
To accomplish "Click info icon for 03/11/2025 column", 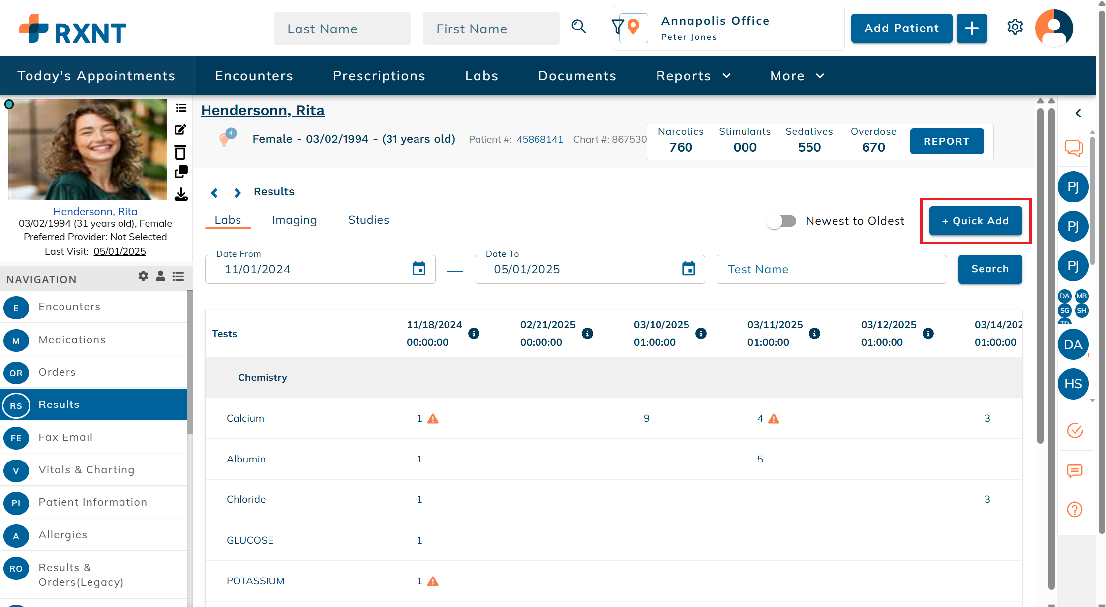I will tap(814, 334).
